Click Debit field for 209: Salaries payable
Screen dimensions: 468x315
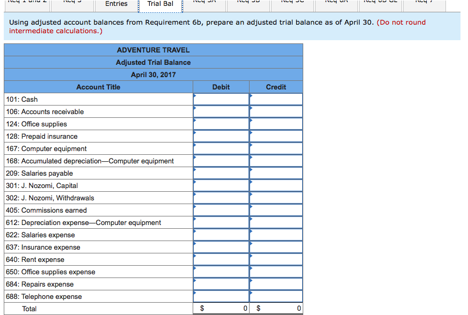coord(221,173)
